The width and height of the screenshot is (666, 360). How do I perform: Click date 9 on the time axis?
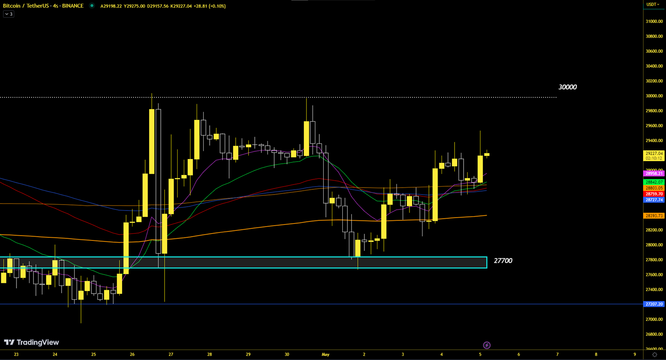pos(635,354)
